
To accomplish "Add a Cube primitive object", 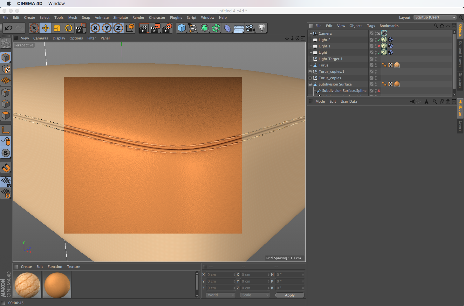I will pyautogui.click(x=181, y=28).
